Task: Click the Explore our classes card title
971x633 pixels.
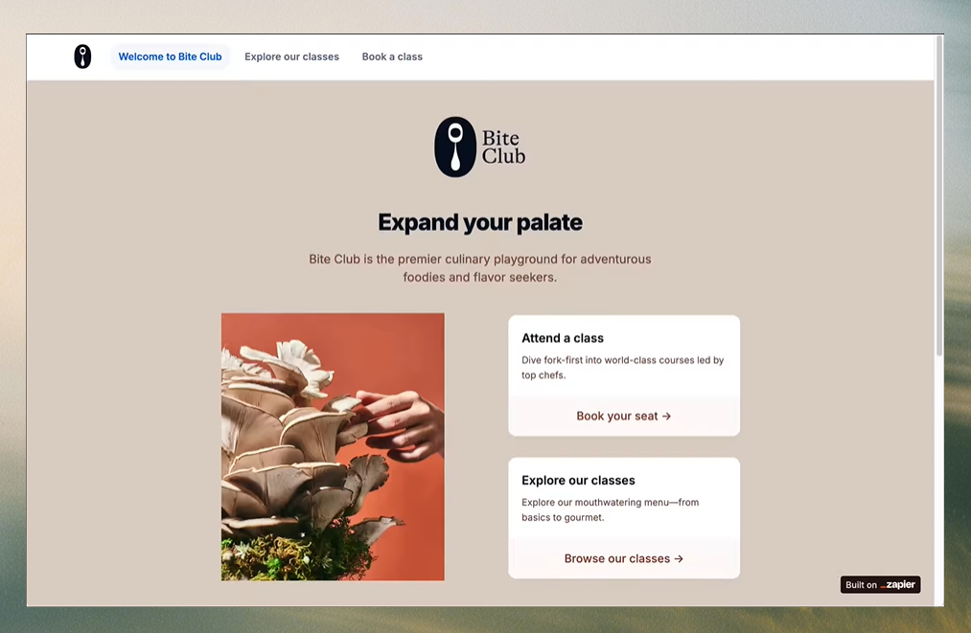Action: coord(578,481)
